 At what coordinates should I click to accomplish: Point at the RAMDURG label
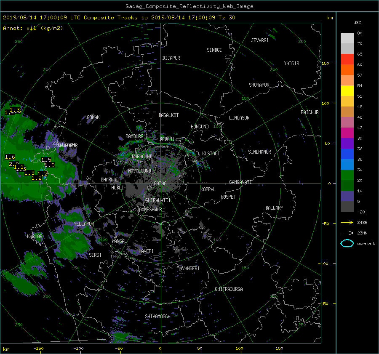point(134,136)
